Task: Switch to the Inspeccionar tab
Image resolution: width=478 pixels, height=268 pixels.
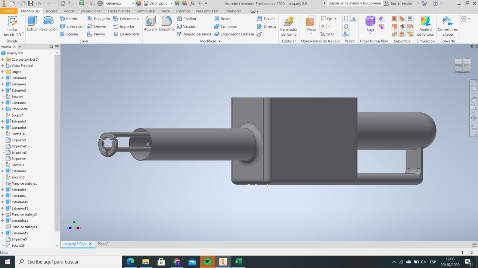Action: pyautogui.click(x=91, y=11)
